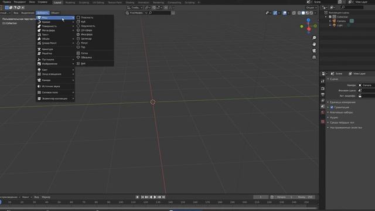Click the Armature (Арматура) icon in Add menu
This screenshot has height=211, width=375.
39,49
